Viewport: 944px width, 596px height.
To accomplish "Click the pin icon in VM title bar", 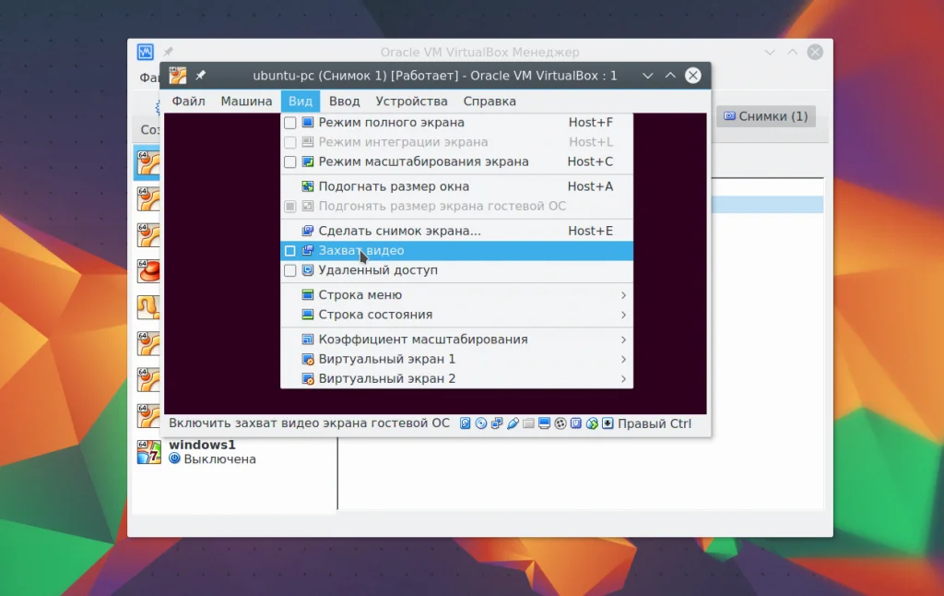I will click(201, 76).
